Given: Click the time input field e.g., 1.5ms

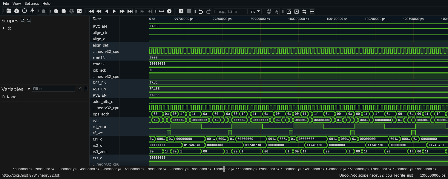Looking at the screenshot, I should pos(232,11).
